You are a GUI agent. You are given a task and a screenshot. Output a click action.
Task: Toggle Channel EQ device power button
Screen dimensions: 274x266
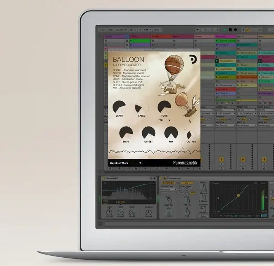point(103,178)
